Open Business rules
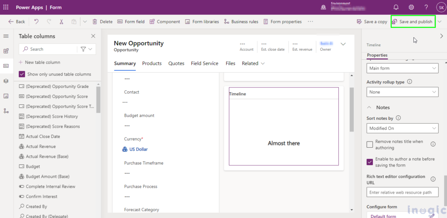 click(x=241, y=21)
